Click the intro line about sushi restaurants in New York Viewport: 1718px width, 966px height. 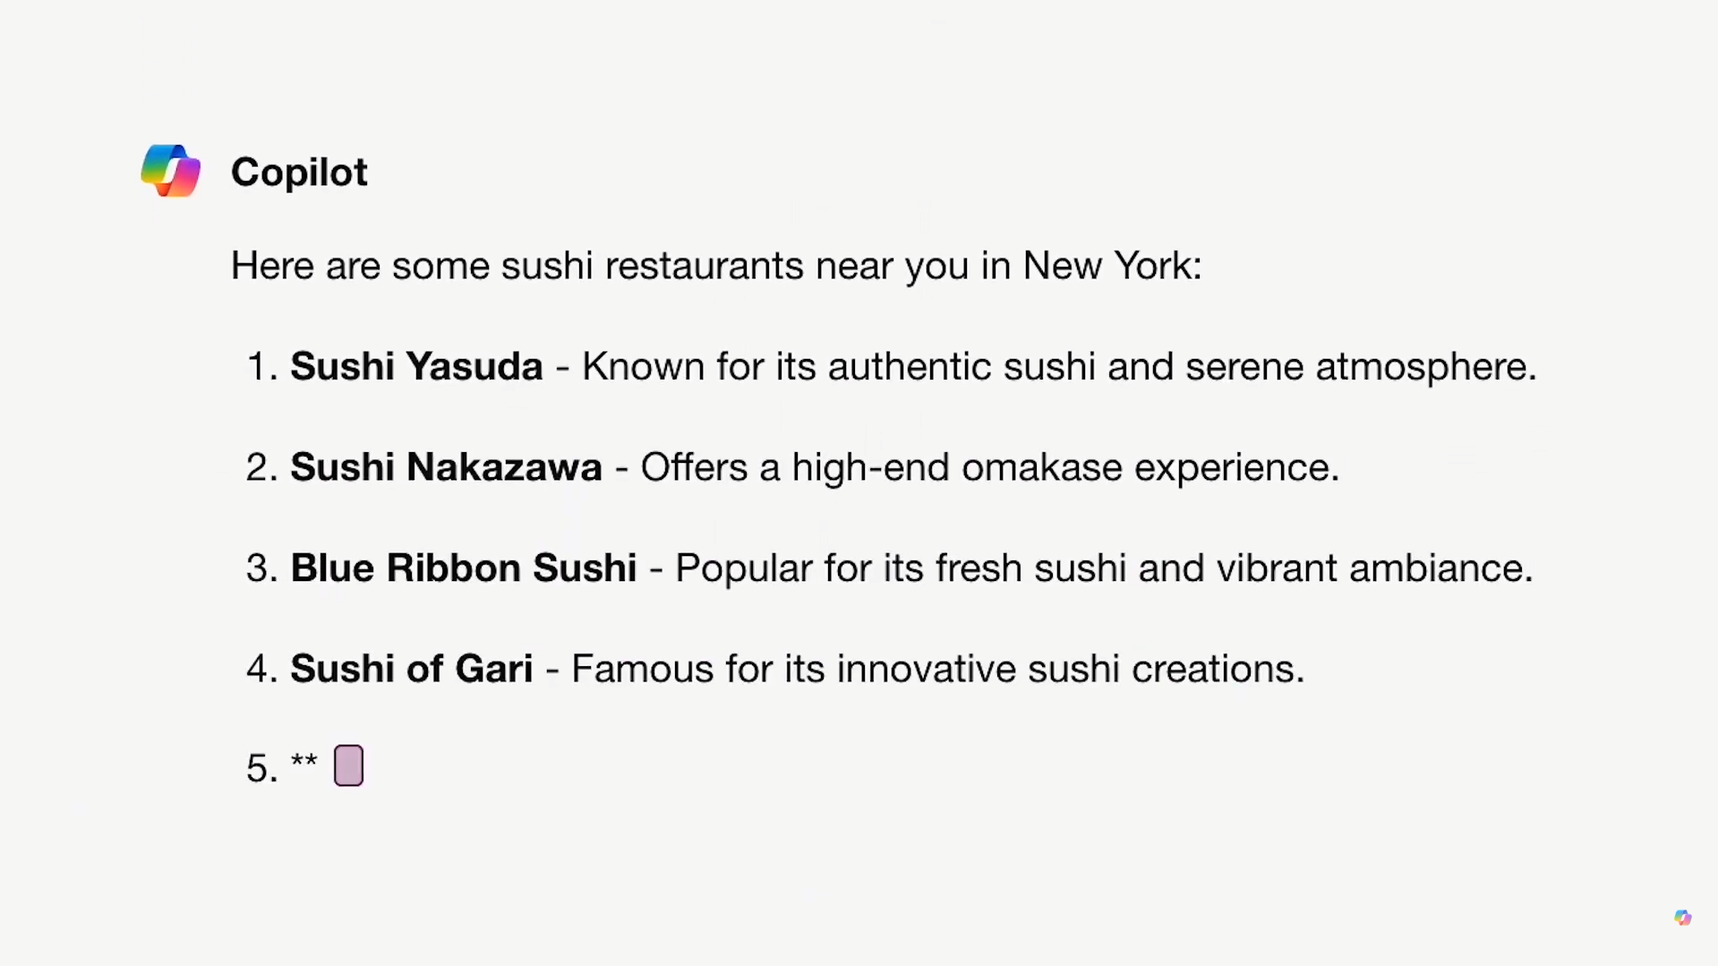pos(715,266)
